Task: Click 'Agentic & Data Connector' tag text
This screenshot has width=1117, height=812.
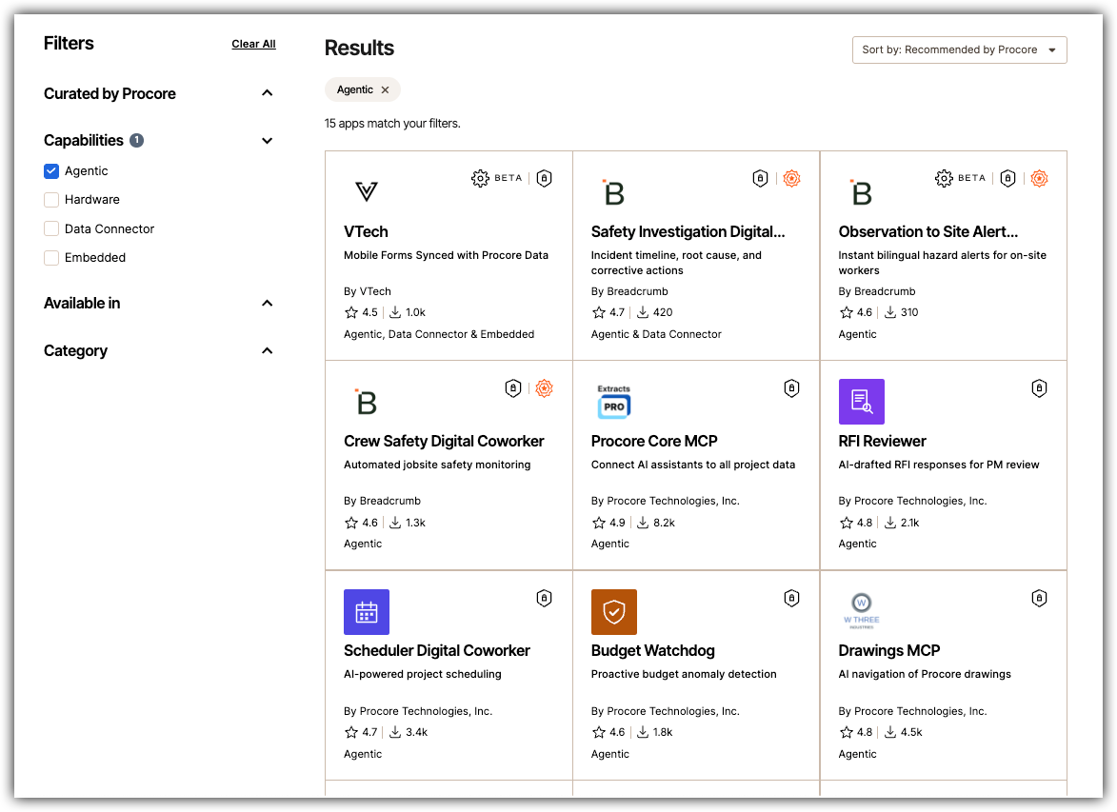Action: (656, 334)
